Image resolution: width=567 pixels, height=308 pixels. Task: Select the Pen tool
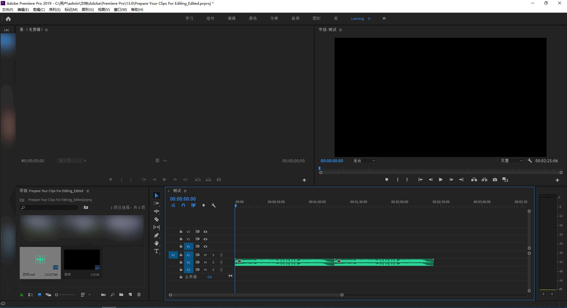157,235
